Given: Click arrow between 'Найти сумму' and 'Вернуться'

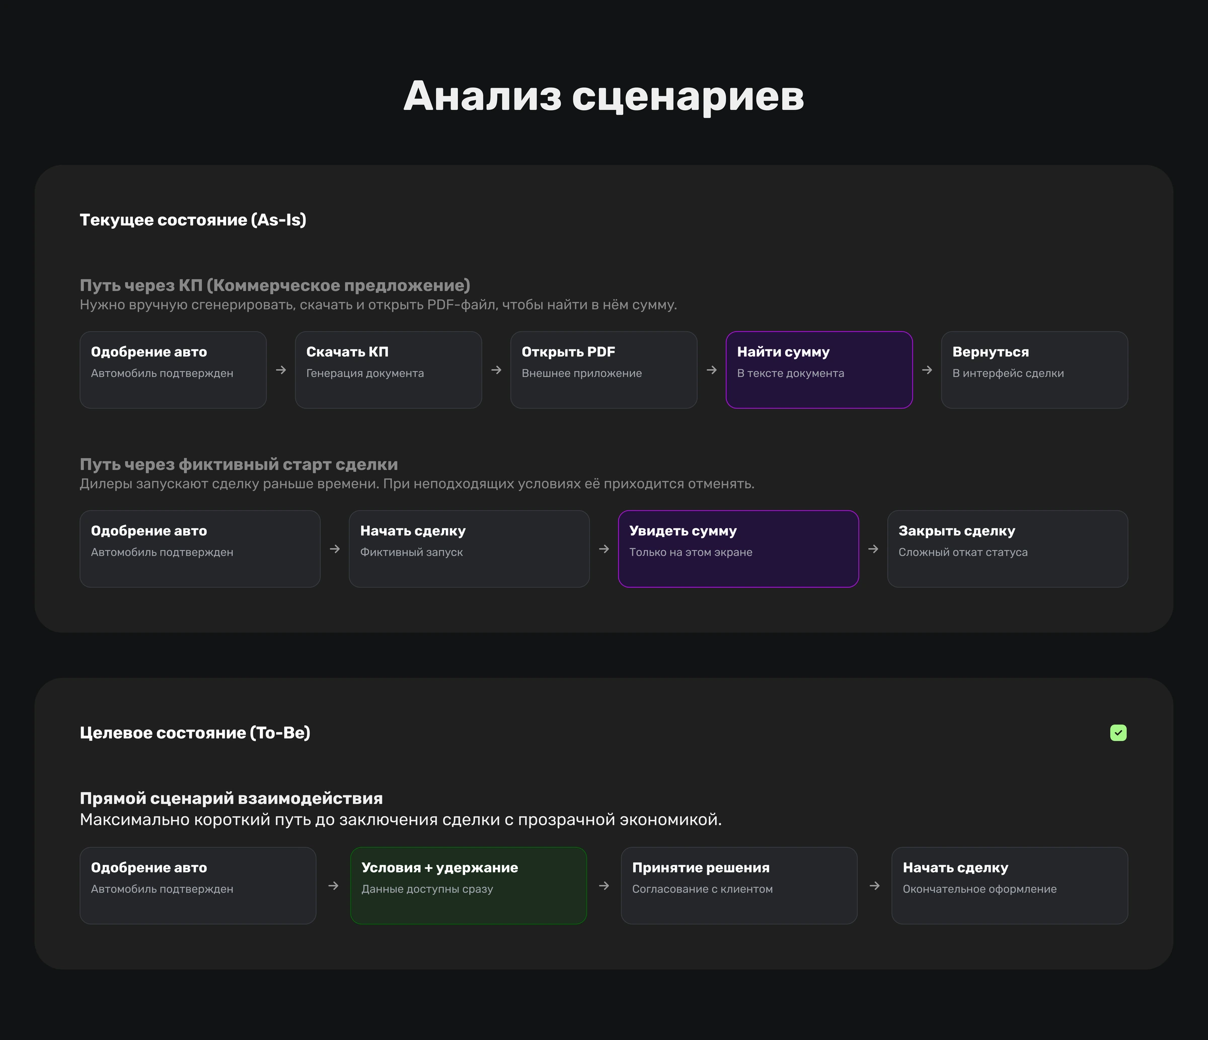Looking at the screenshot, I should click(x=927, y=370).
